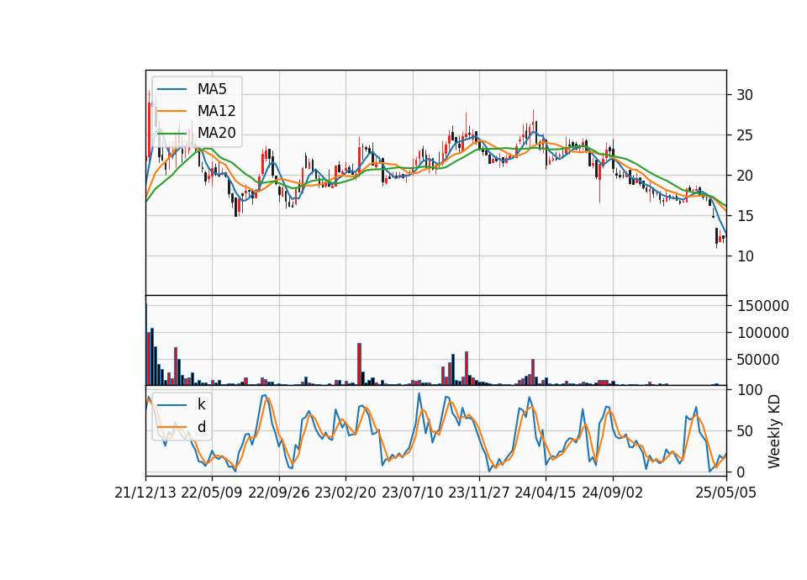Click the KD axis value 0
The height and width of the screenshot is (580, 807).
[x=741, y=472]
